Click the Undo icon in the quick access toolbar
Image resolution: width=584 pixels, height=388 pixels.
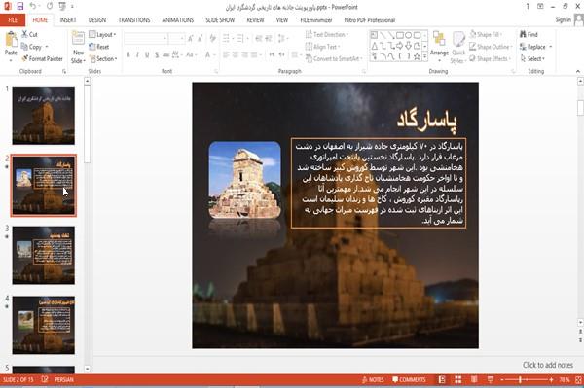point(33,7)
